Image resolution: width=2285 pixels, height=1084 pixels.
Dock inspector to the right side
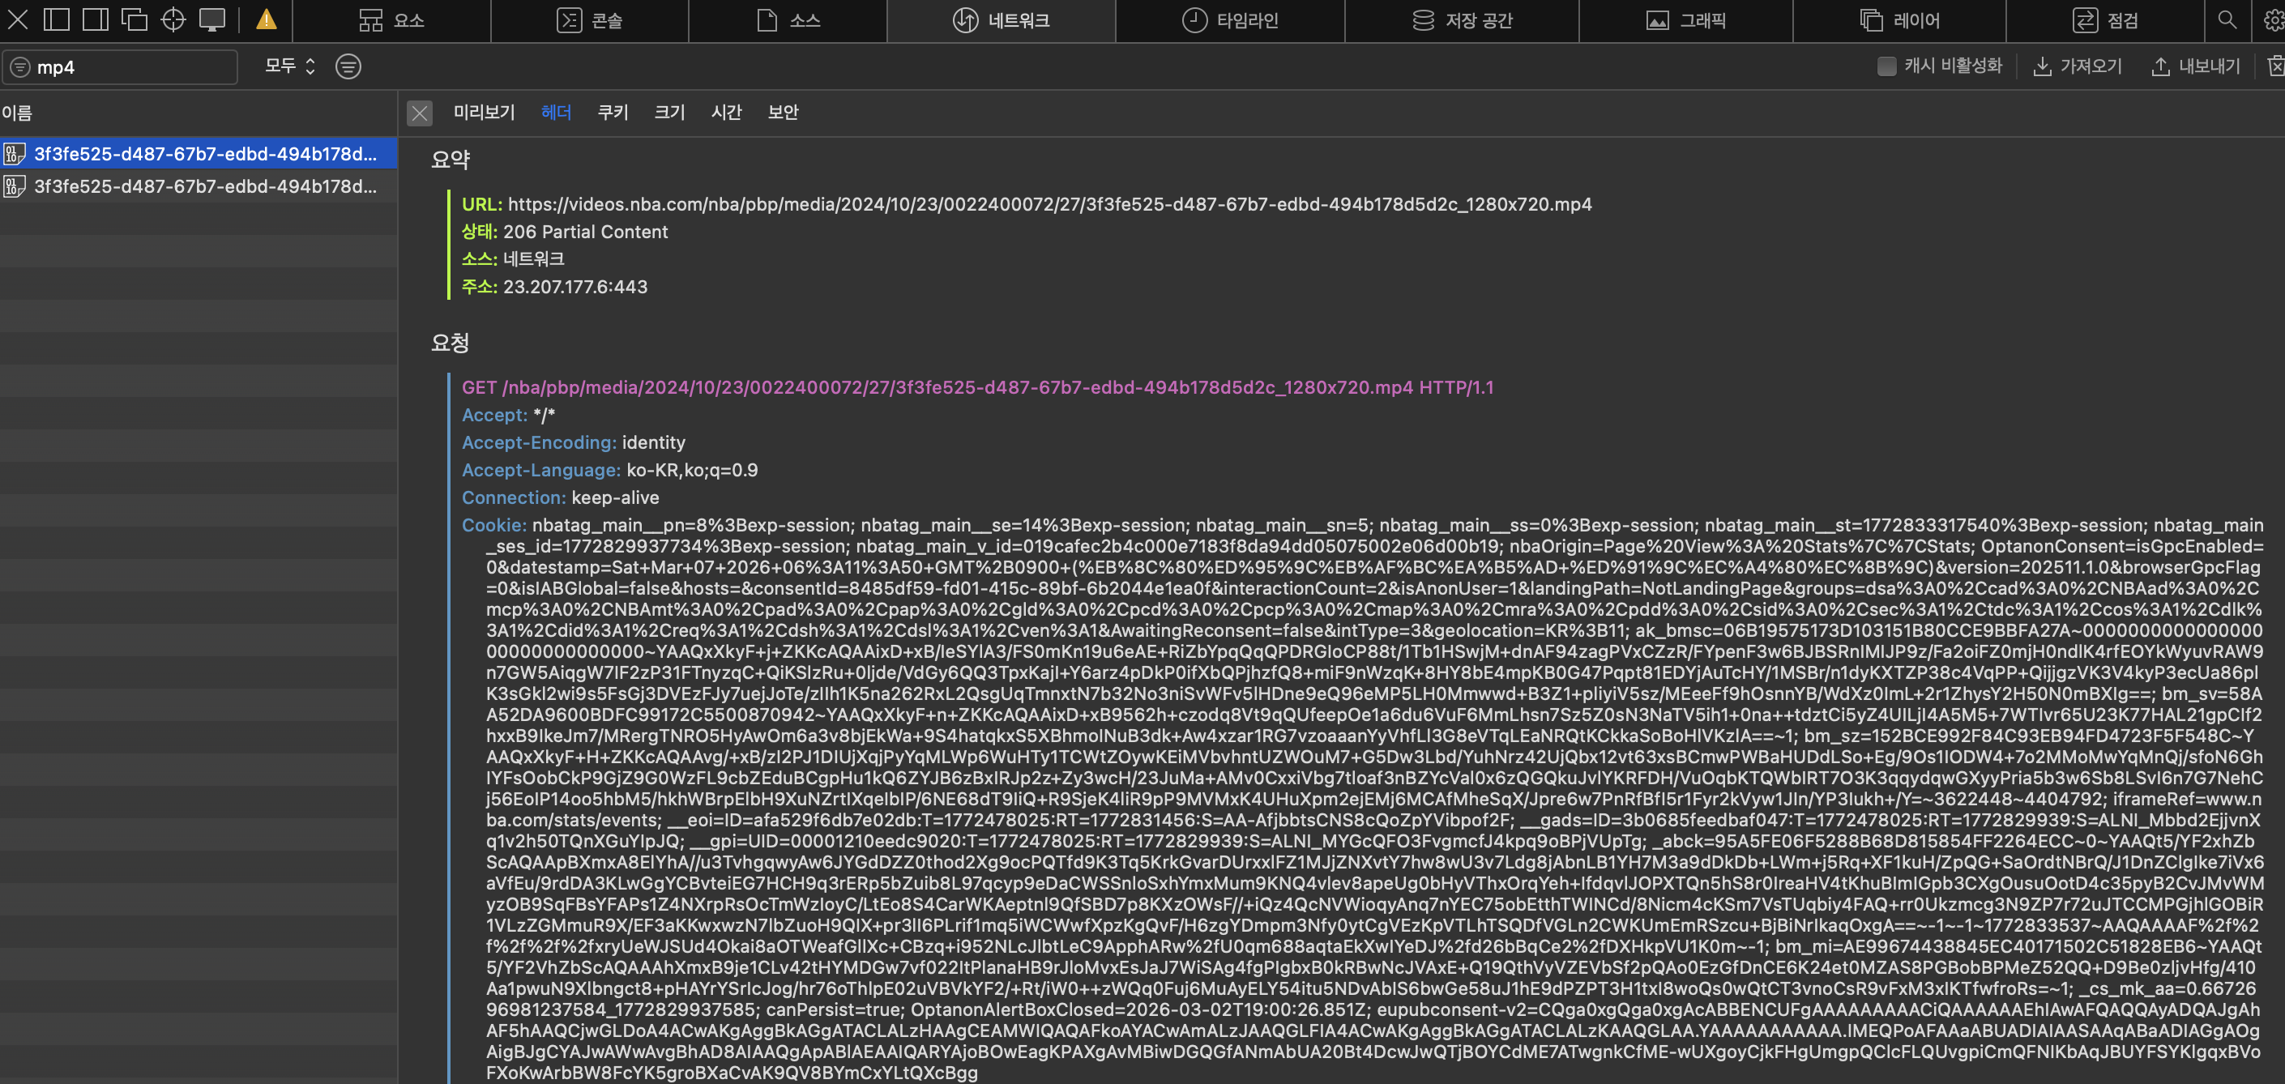(x=96, y=19)
